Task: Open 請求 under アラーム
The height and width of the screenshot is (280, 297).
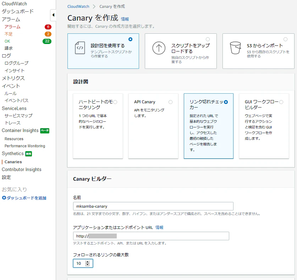Action: point(9,48)
